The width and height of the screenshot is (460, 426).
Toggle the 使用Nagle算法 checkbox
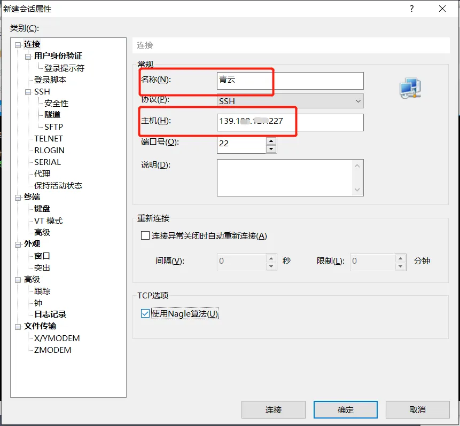(x=145, y=313)
